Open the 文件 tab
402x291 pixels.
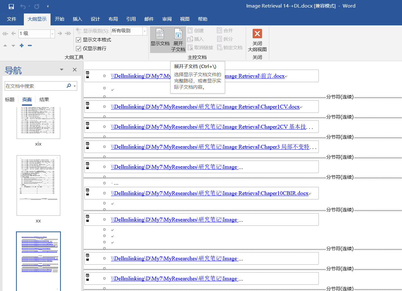pos(12,19)
